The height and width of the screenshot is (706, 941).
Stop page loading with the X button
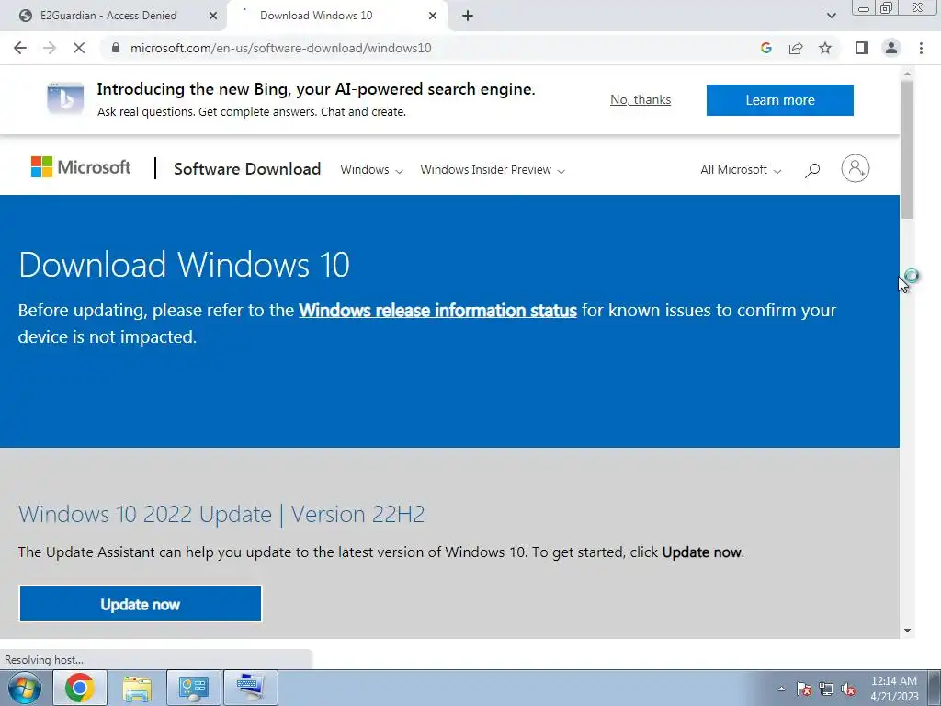tap(79, 48)
